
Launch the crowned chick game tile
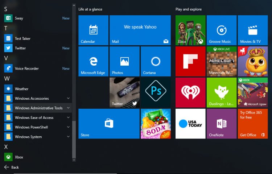click(253, 61)
